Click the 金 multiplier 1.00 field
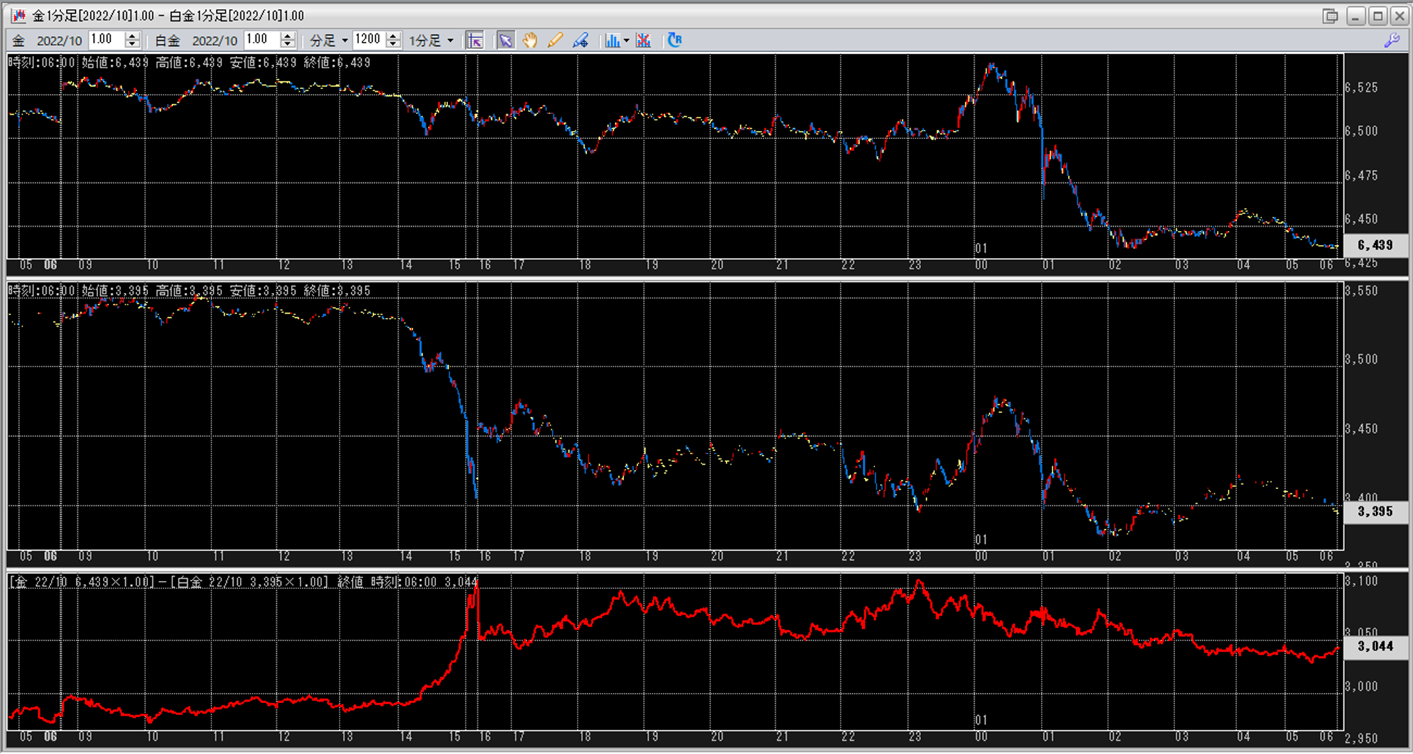1413x754 pixels. click(x=106, y=40)
